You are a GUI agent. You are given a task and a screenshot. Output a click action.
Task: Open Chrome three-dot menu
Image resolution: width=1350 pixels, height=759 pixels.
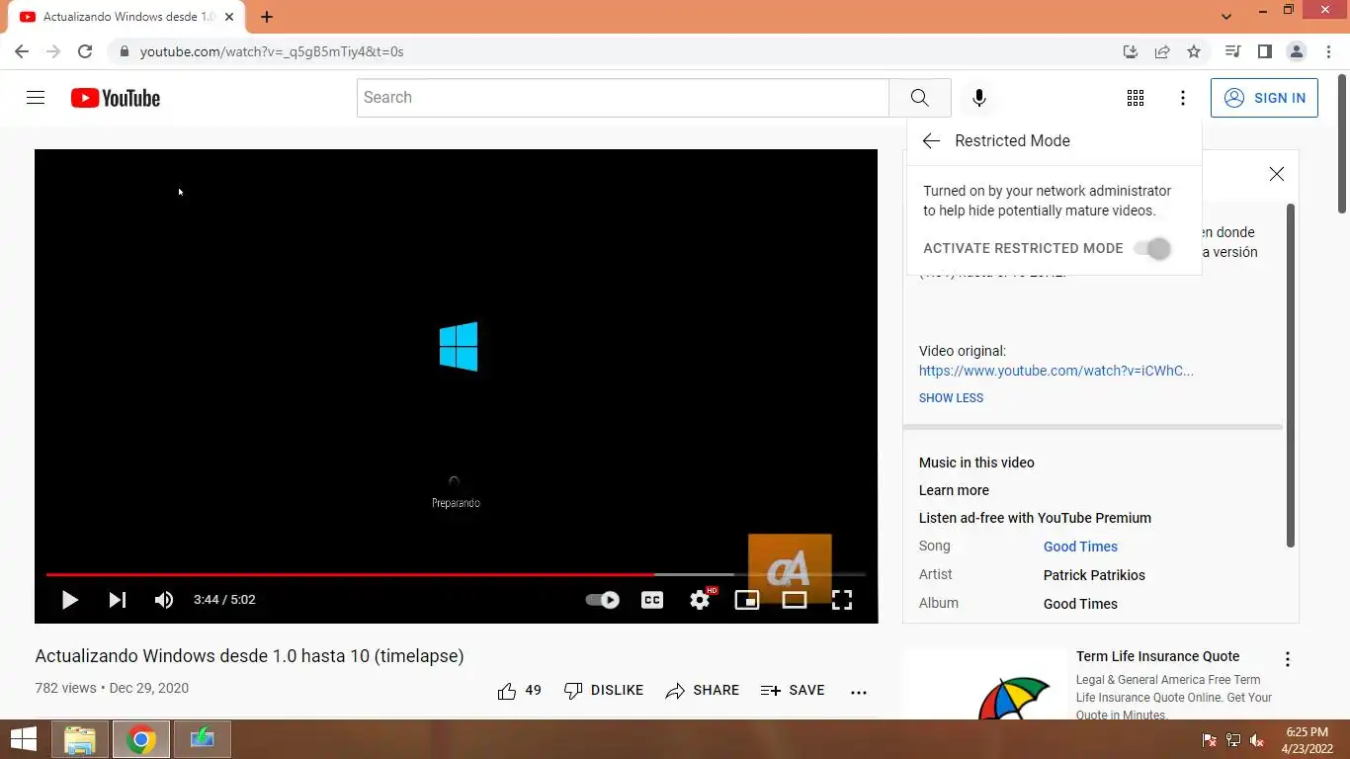1328,51
